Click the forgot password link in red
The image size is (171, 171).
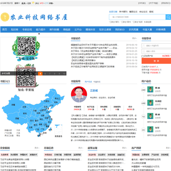tap(166, 56)
